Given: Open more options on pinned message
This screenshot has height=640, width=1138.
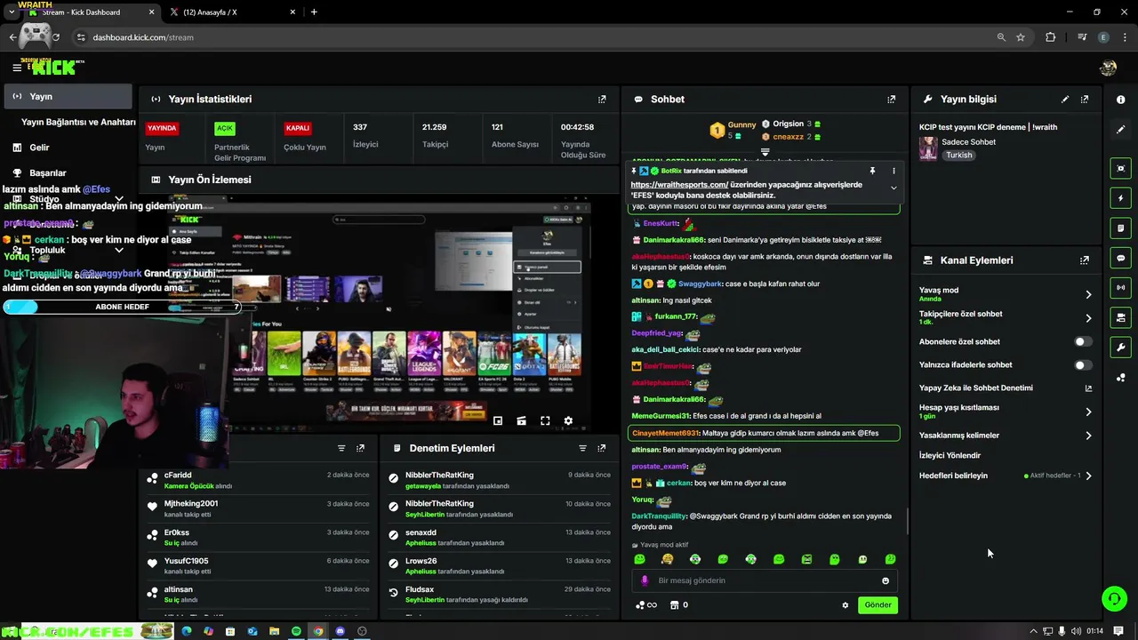Looking at the screenshot, I should [x=894, y=171].
